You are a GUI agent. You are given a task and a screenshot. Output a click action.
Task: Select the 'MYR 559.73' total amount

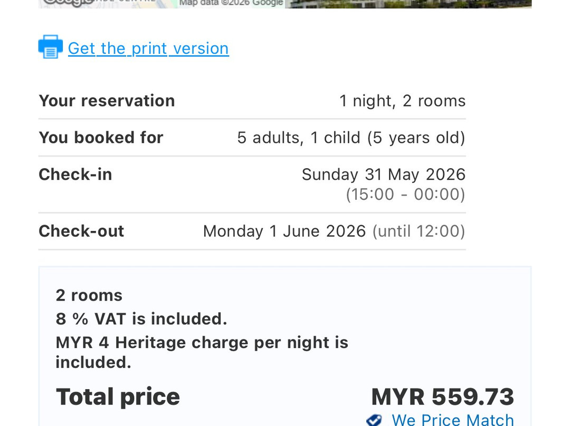click(442, 396)
